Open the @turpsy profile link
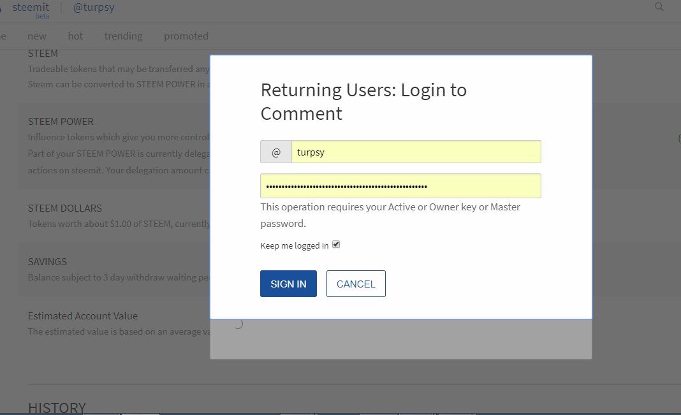Image resolution: width=681 pixels, height=415 pixels. pos(99,8)
